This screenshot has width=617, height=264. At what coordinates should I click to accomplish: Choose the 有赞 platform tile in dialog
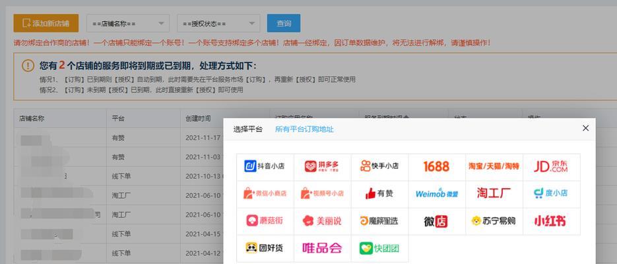[379, 194]
